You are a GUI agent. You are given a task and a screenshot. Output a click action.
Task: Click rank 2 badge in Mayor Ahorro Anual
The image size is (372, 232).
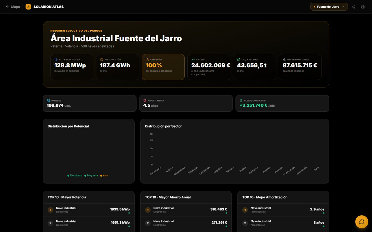pyautogui.click(x=148, y=223)
